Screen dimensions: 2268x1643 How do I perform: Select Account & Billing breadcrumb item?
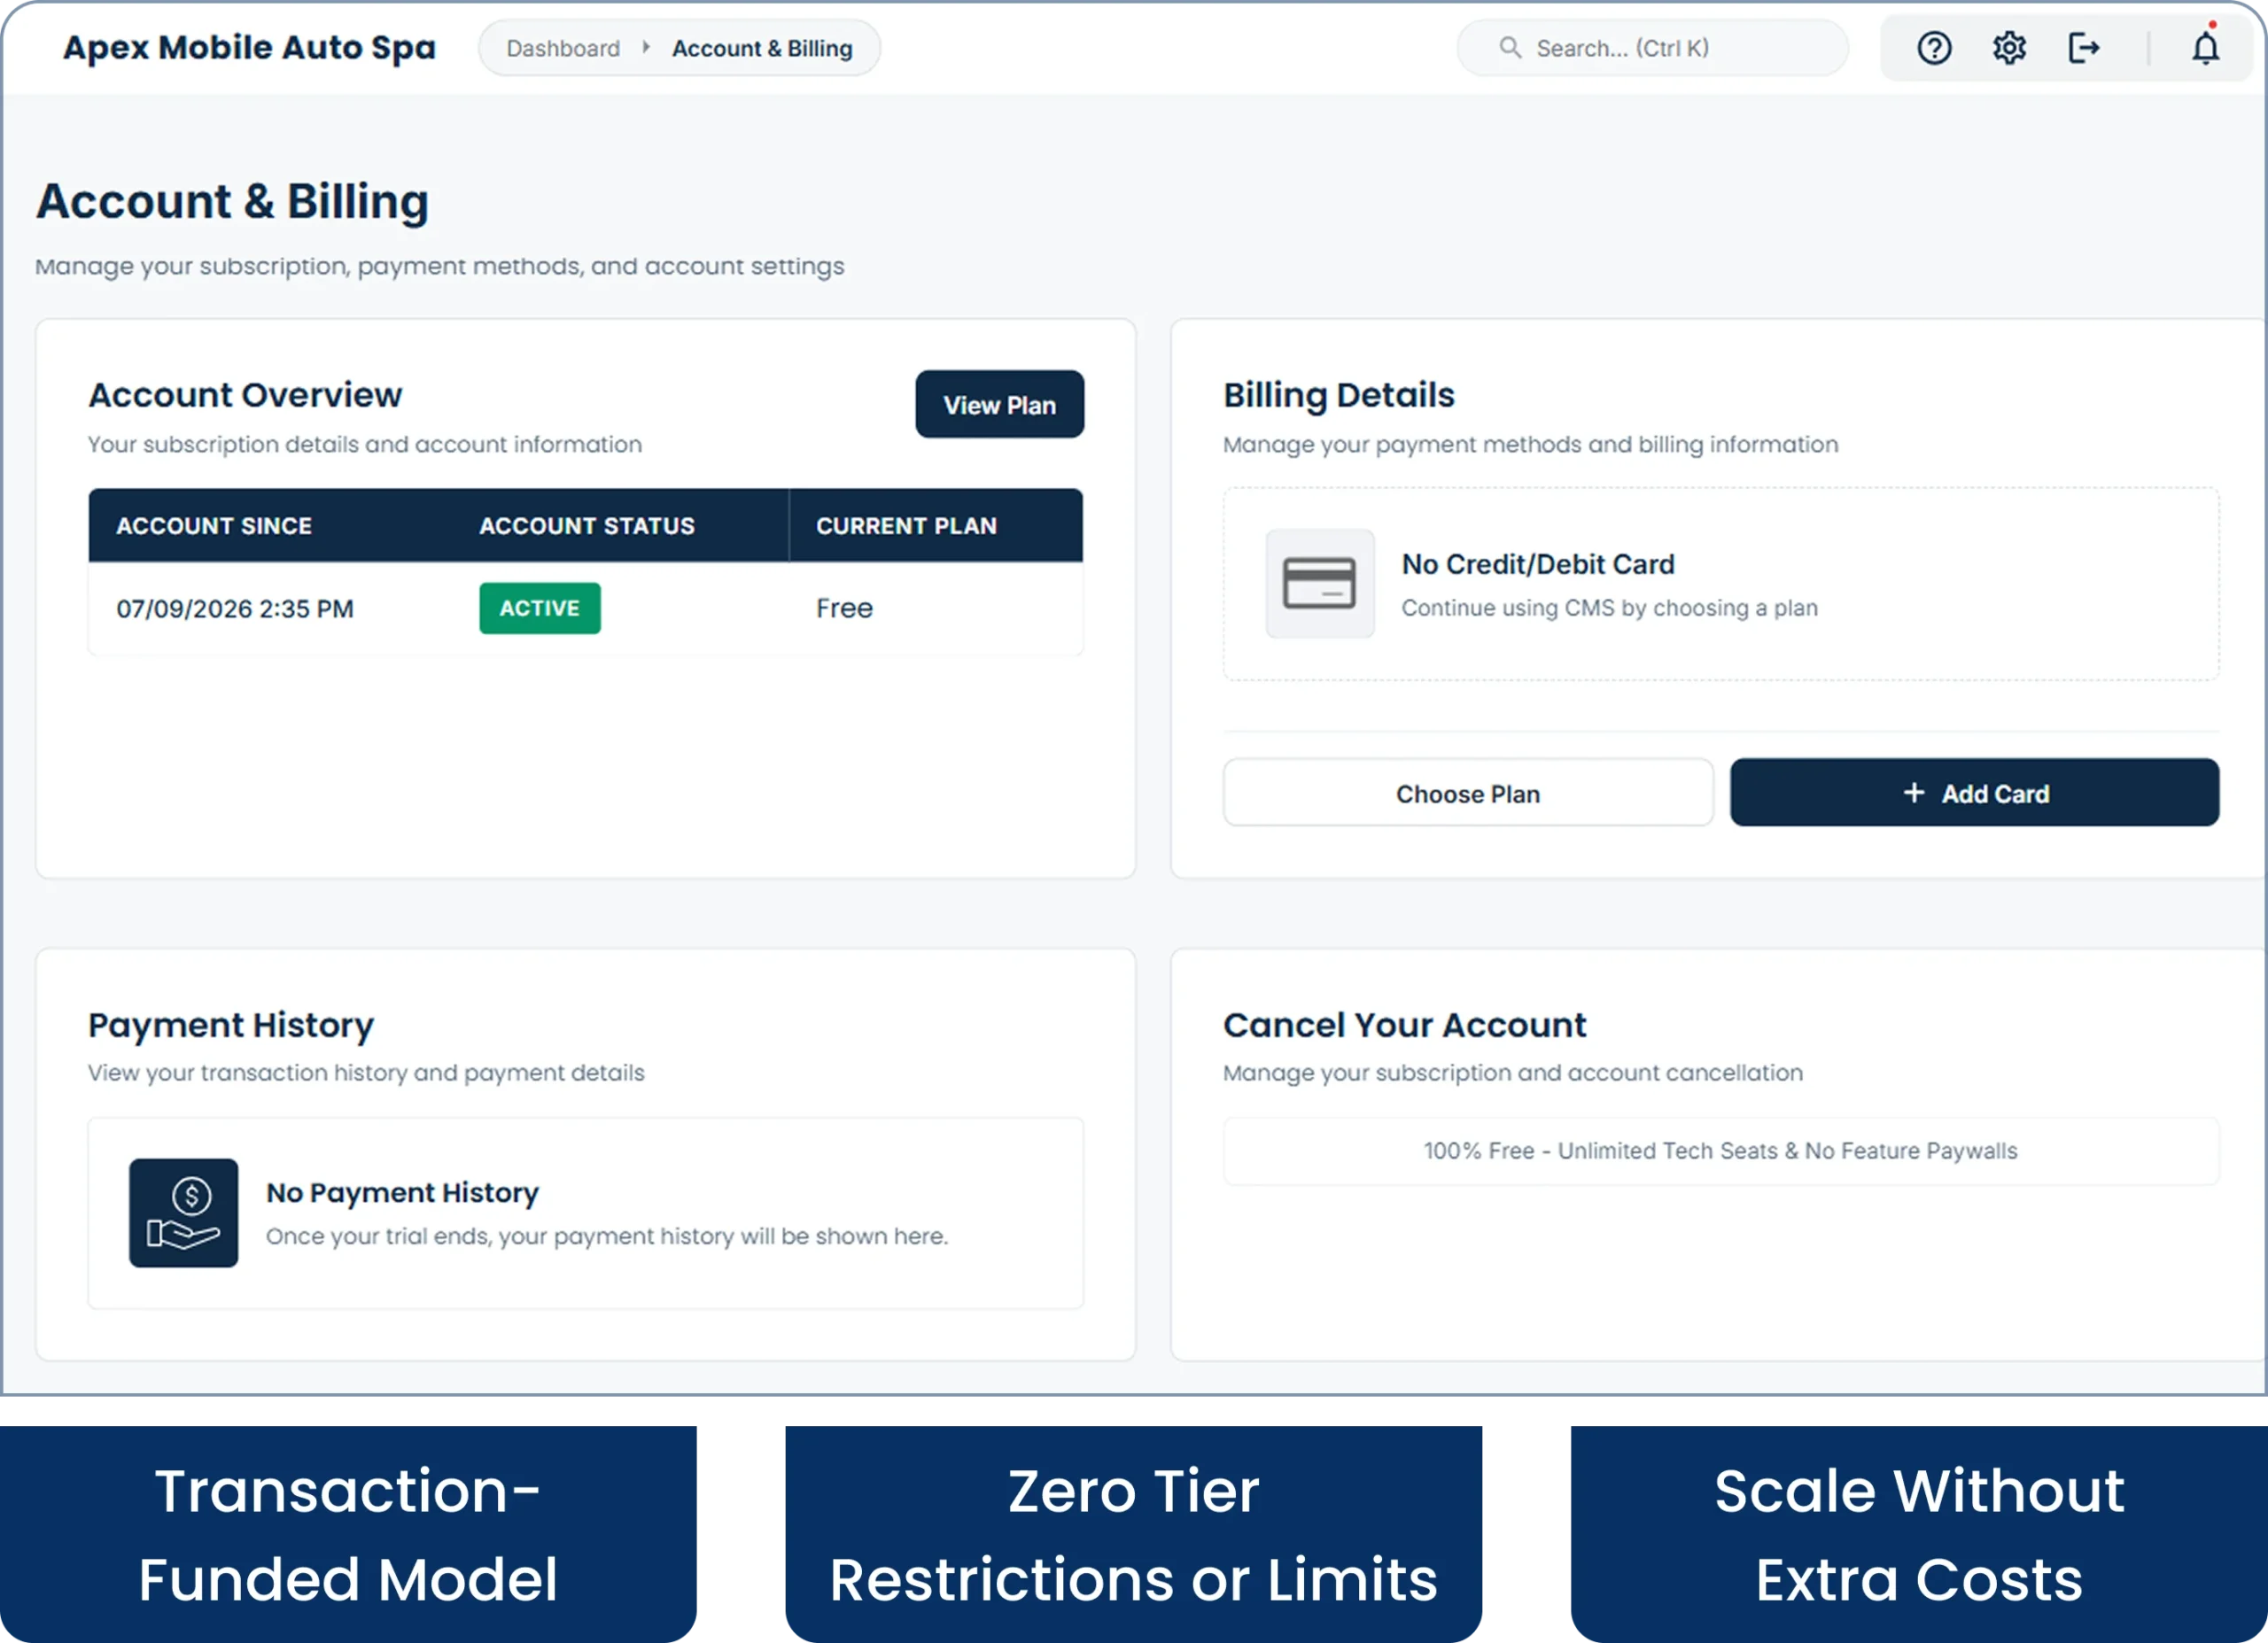pyautogui.click(x=762, y=48)
